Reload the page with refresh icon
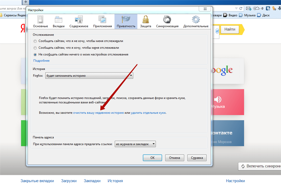281x185 pixels. coord(241,8)
